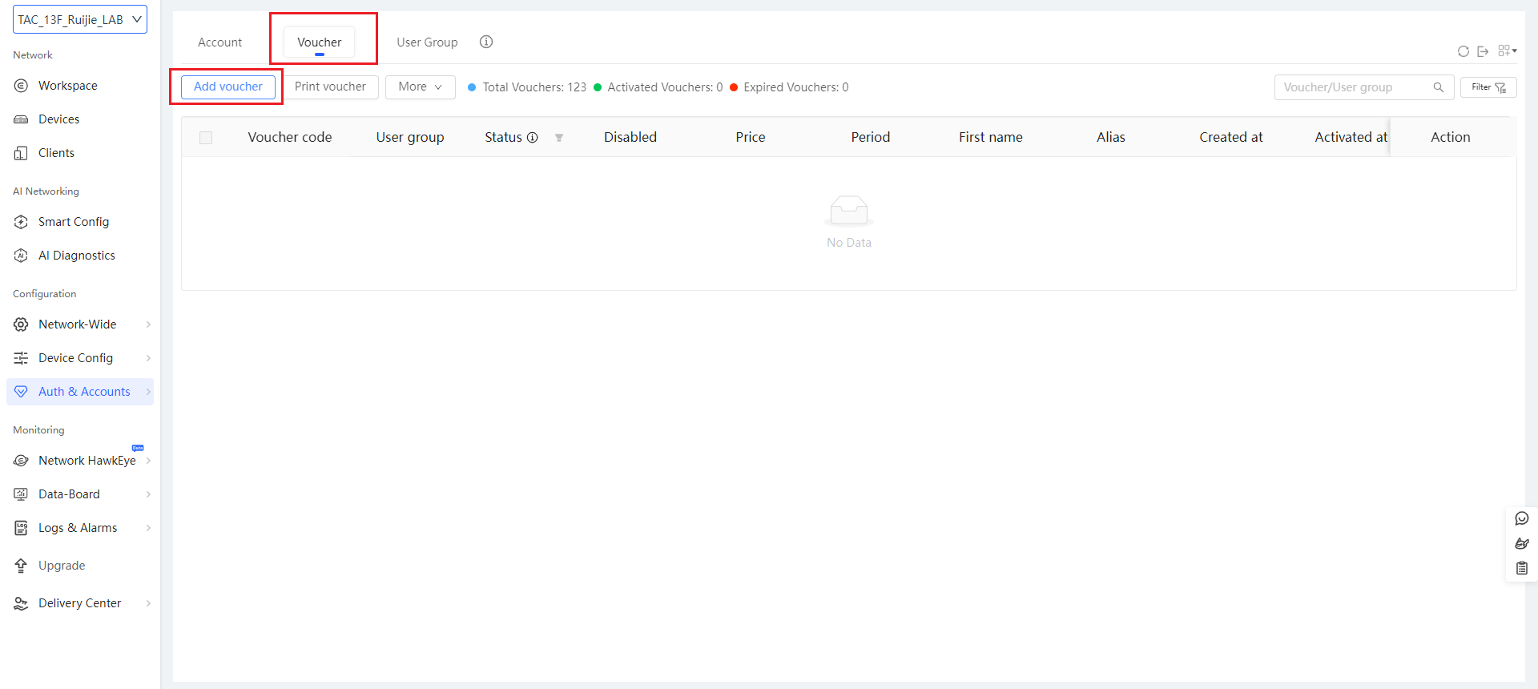Click the magnifier icon in voucher search
1538x689 pixels.
tap(1439, 87)
